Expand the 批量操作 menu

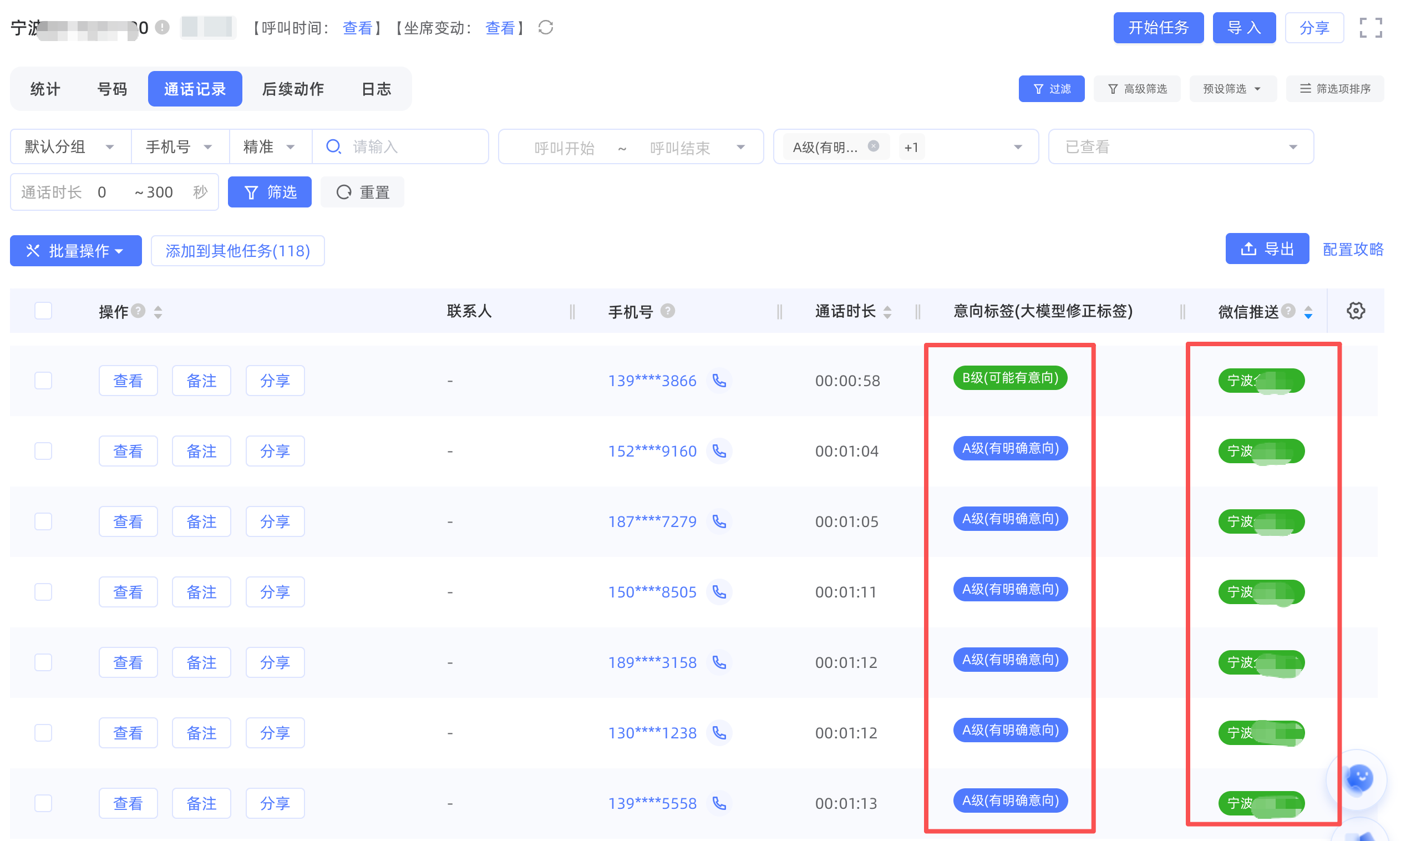coord(75,251)
